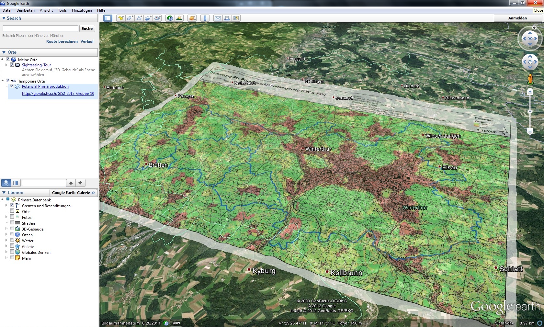Add a new placemark with the pin tool
This screenshot has height=327, width=544.
(x=121, y=18)
